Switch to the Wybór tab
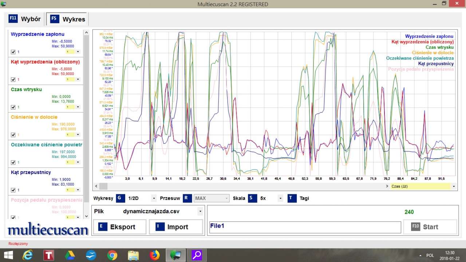This screenshot has width=466, height=262. click(x=25, y=19)
